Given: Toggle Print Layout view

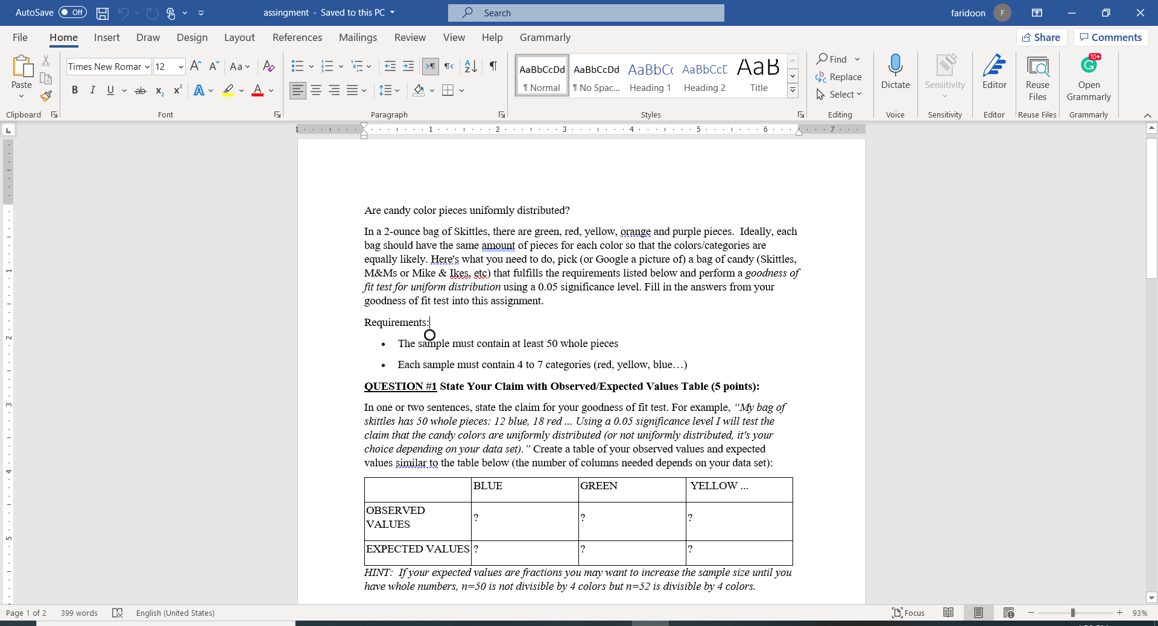Looking at the screenshot, I should [978, 613].
